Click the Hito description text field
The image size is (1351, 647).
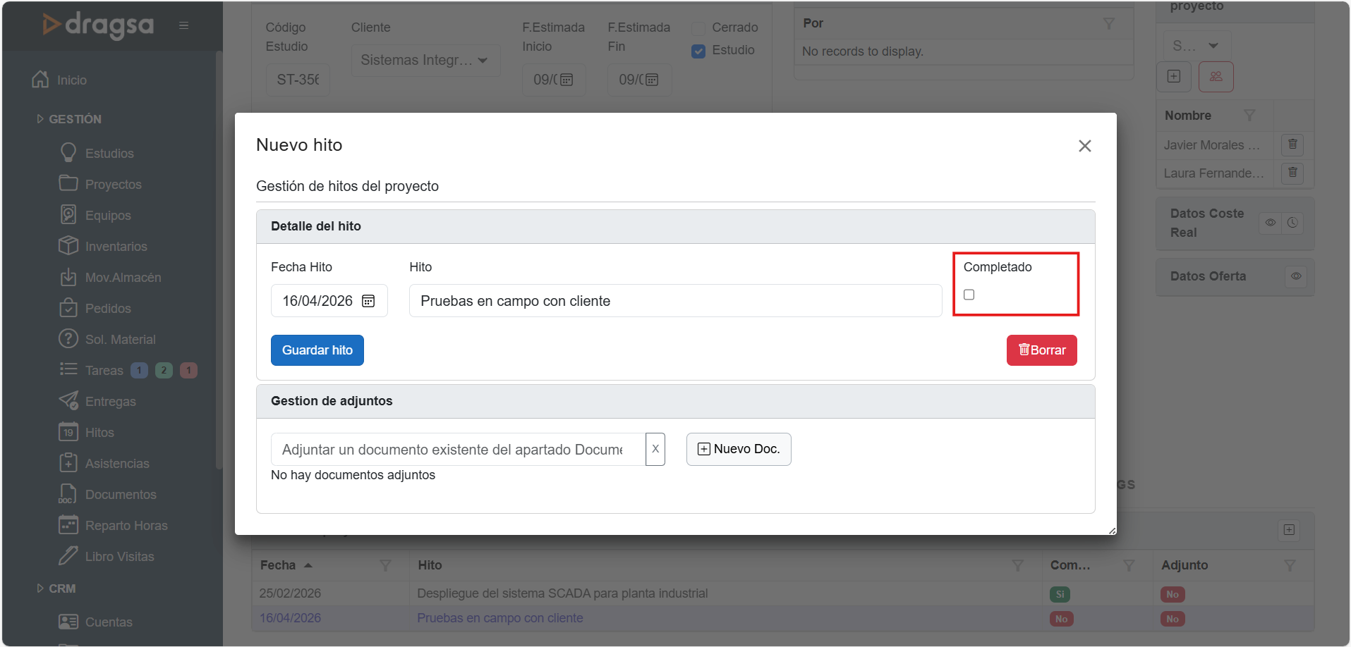click(675, 301)
